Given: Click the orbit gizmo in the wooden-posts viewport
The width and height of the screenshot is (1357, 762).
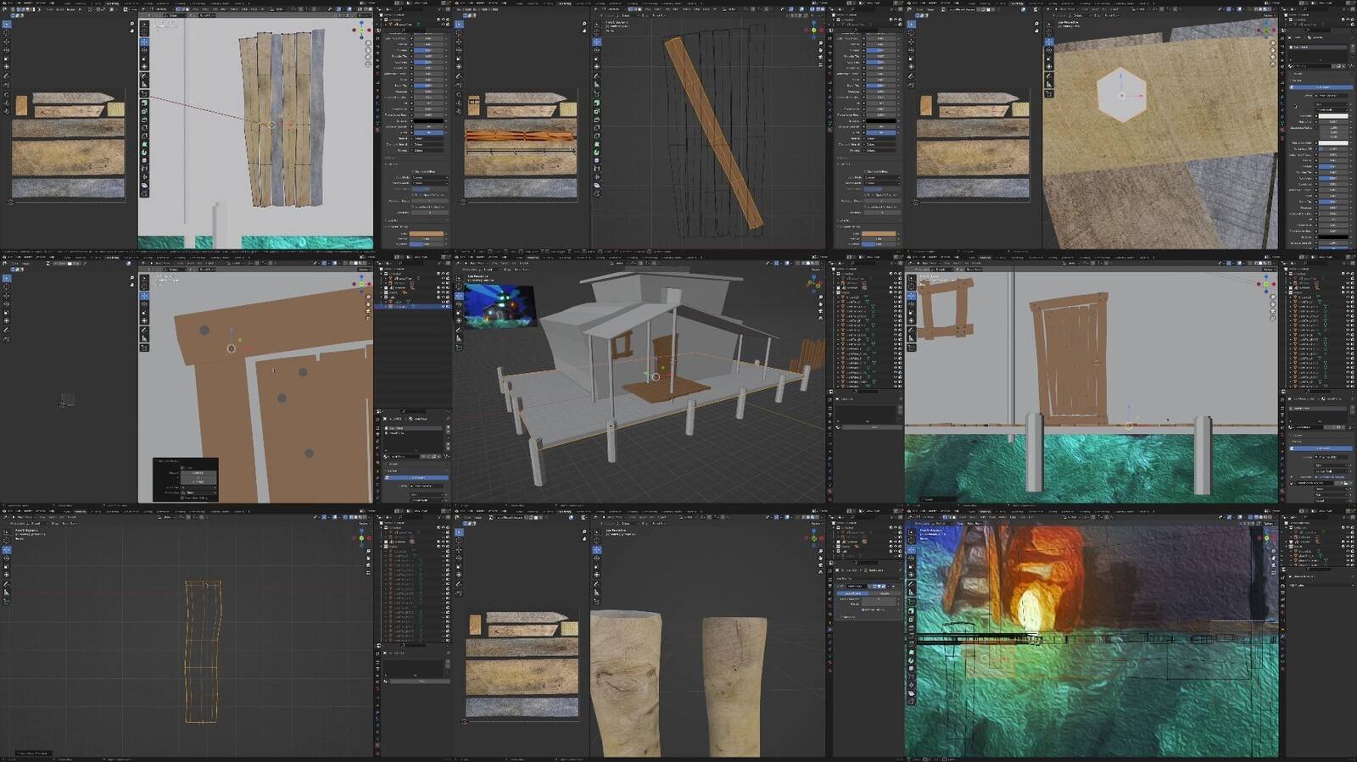Looking at the screenshot, I should pyautogui.click(x=813, y=537).
